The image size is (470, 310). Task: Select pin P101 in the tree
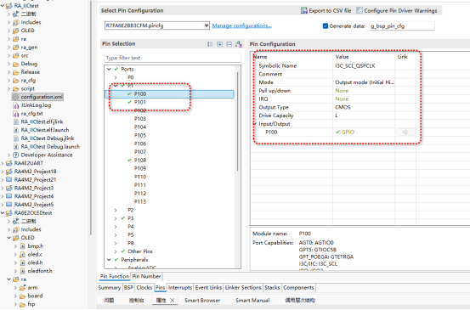click(x=139, y=103)
